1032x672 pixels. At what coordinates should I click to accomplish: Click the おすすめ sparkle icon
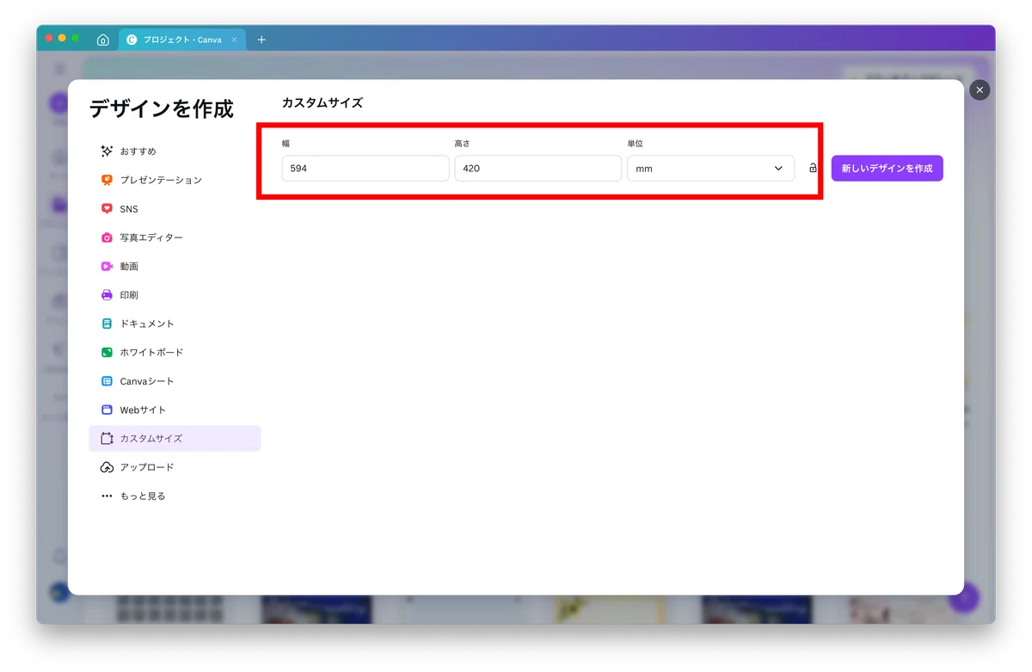click(x=107, y=151)
